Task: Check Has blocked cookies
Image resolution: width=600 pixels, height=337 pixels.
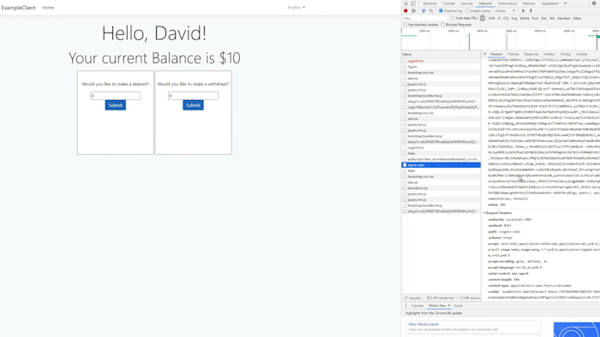Action: tap(405, 25)
